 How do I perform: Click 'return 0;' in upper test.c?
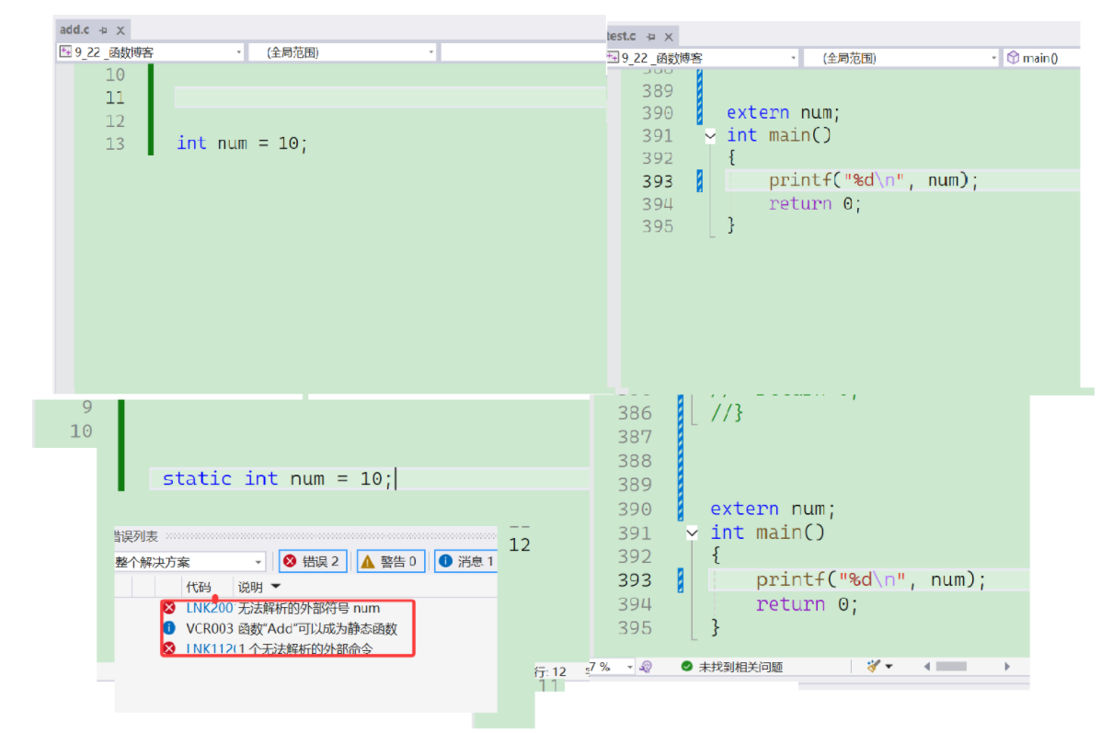tap(815, 203)
